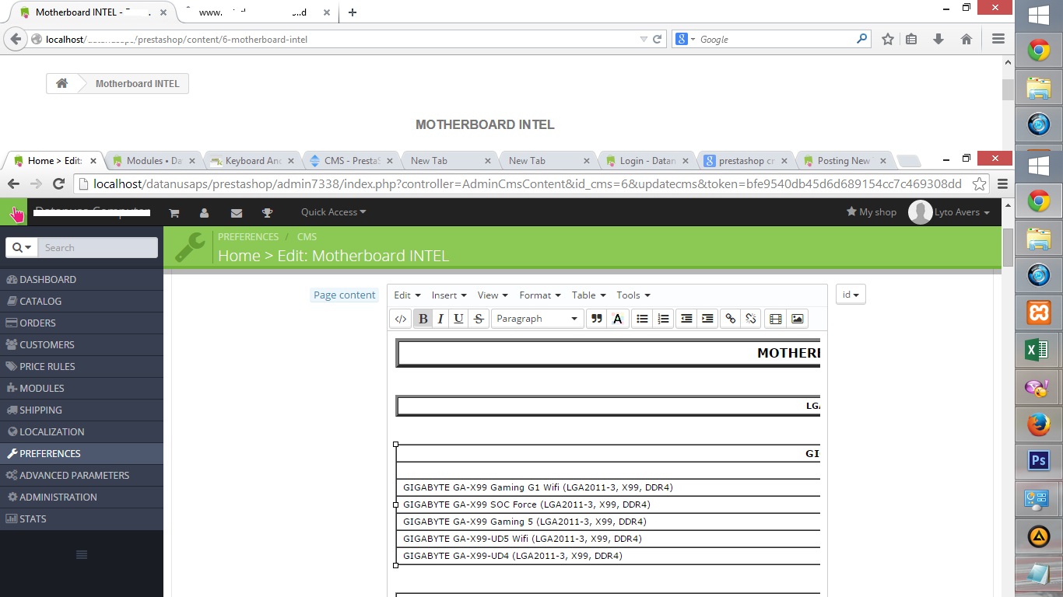Open DASHBOARD in the admin sidebar

82,279
